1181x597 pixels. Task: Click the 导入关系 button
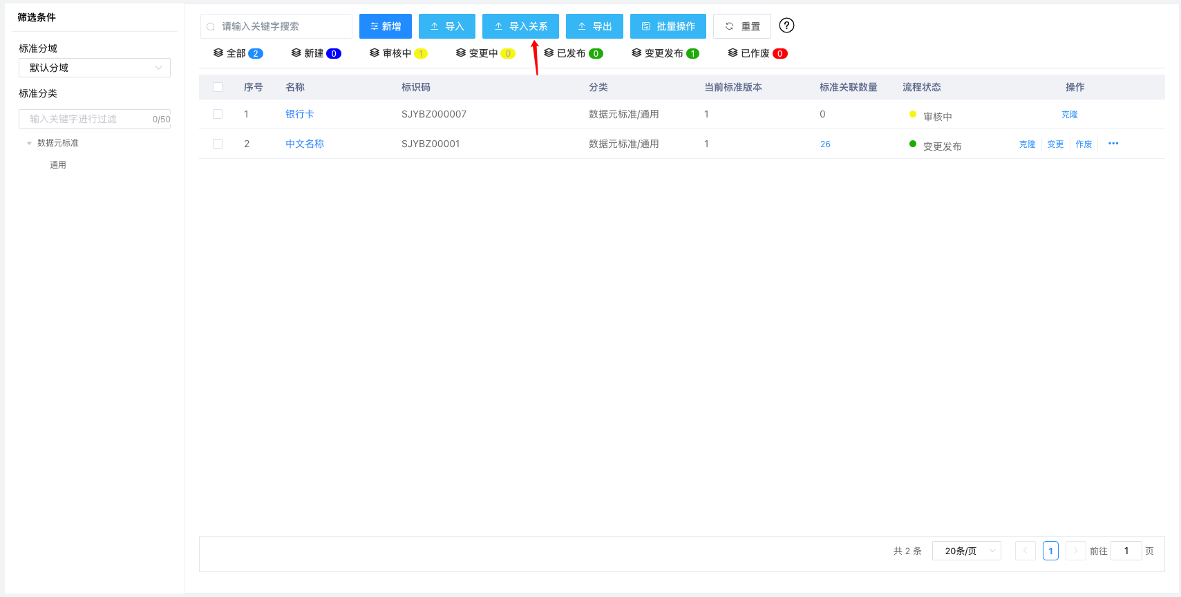click(x=520, y=26)
